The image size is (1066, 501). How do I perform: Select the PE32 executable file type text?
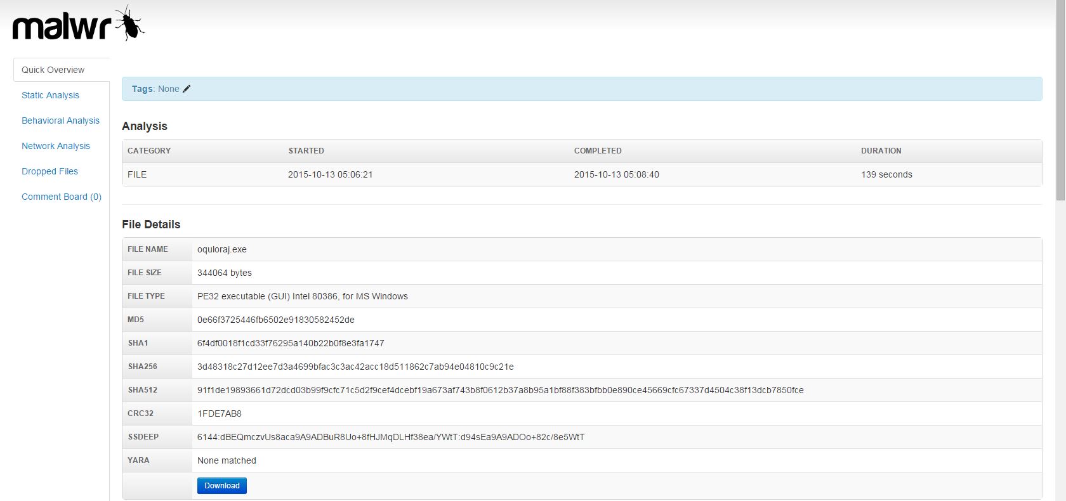click(x=303, y=296)
